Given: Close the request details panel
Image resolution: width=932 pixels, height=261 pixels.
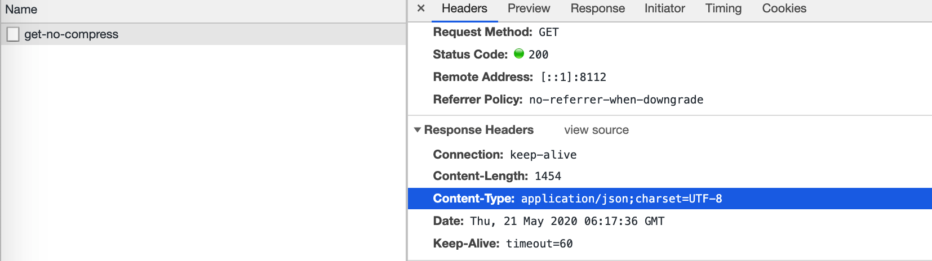Looking at the screenshot, I should [x=421, y=8].
